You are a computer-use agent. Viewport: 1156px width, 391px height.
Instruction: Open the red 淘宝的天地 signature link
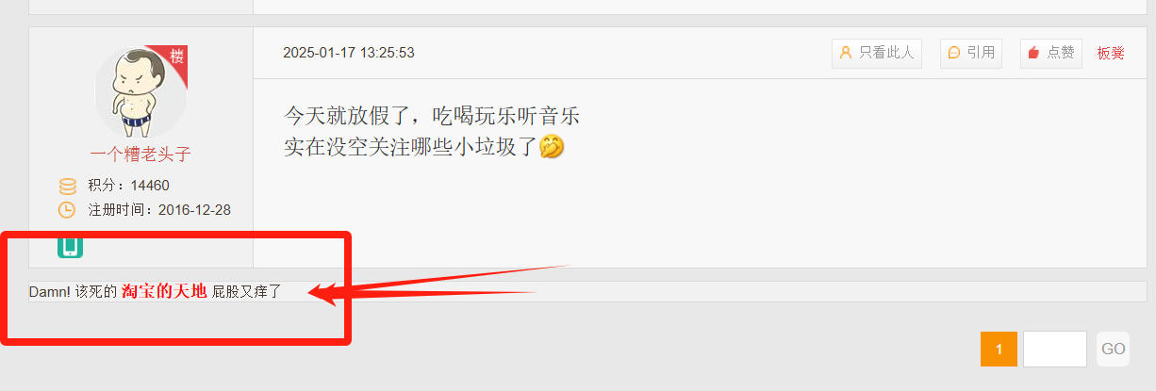click(x=164, y=292)
